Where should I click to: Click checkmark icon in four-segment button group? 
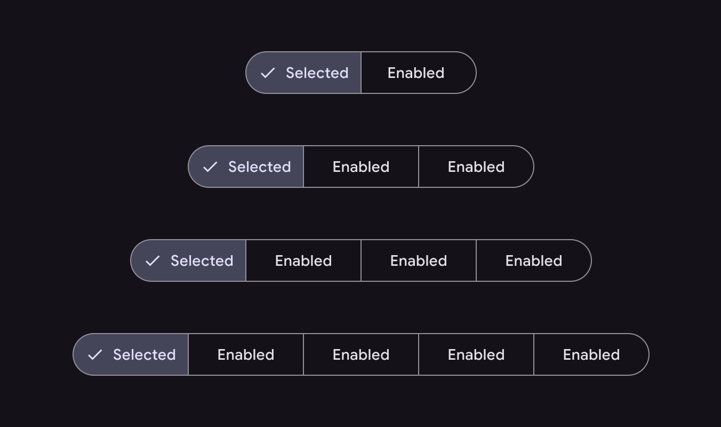[153, 260]
